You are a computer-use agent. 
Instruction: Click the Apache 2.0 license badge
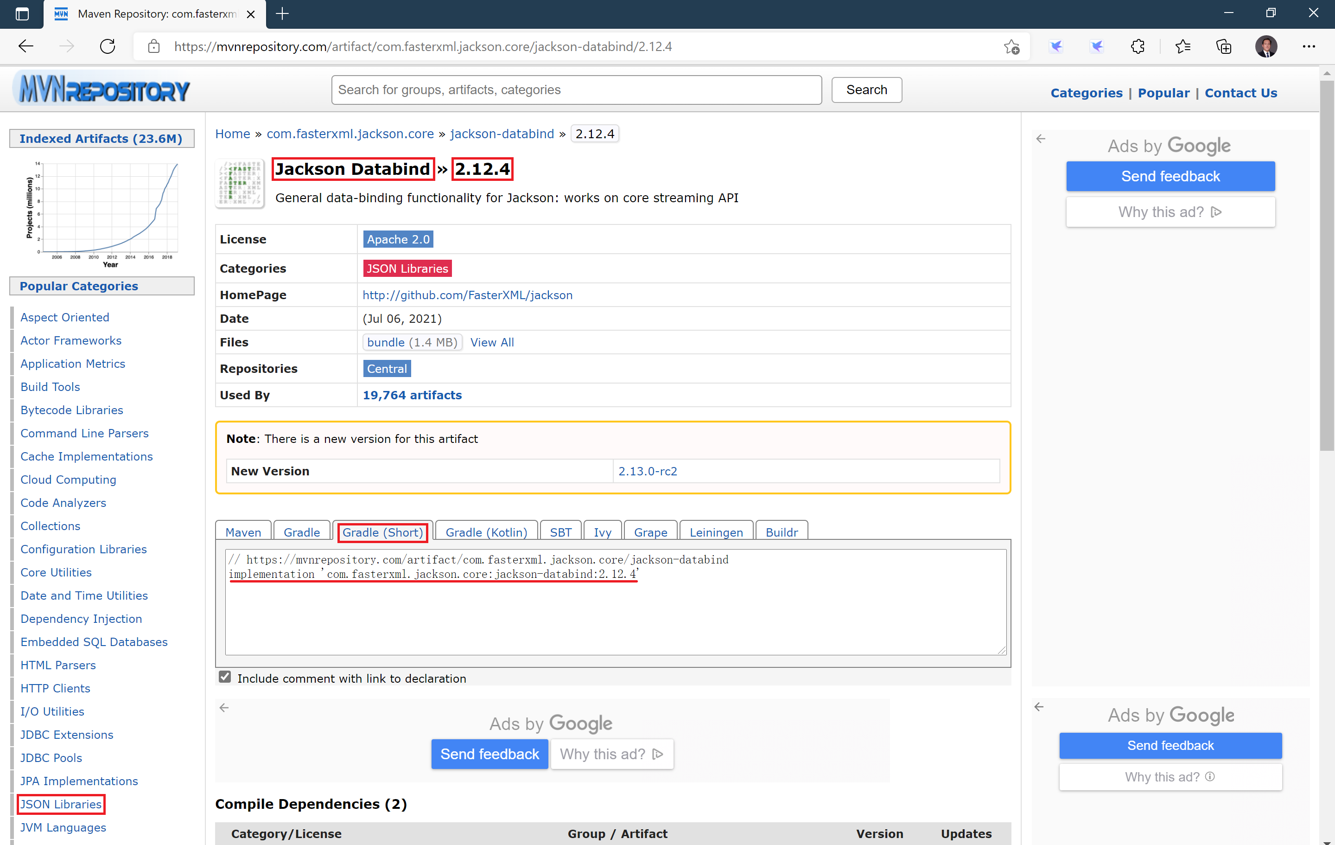(x=398, y=239)
